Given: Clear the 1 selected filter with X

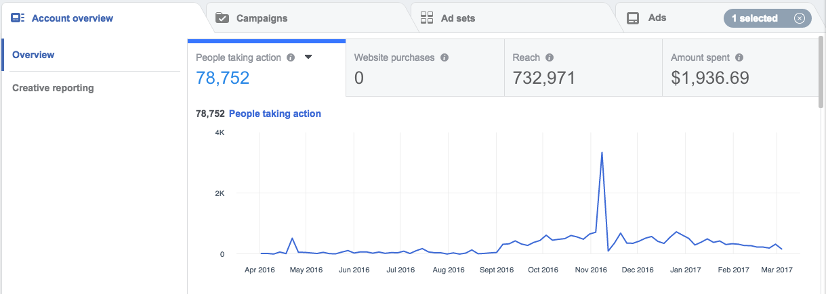Looking at the screenshot, I should pyautogui.click(x=799, y=18).
